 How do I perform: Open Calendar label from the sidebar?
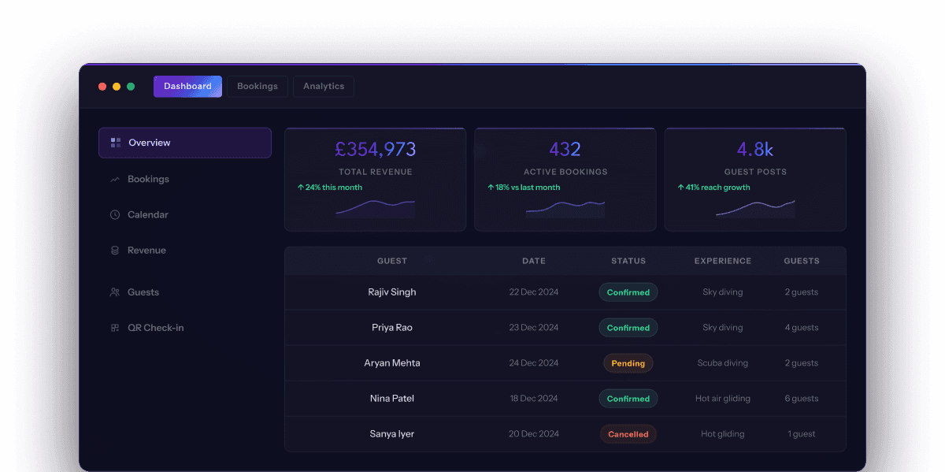[x=148, y=214]
